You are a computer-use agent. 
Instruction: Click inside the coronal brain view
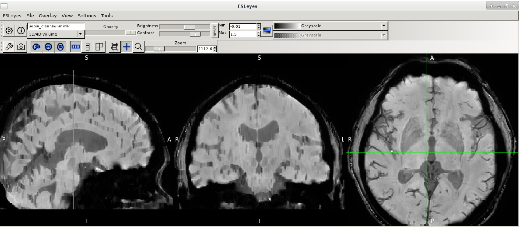click(x=259, y=140)
